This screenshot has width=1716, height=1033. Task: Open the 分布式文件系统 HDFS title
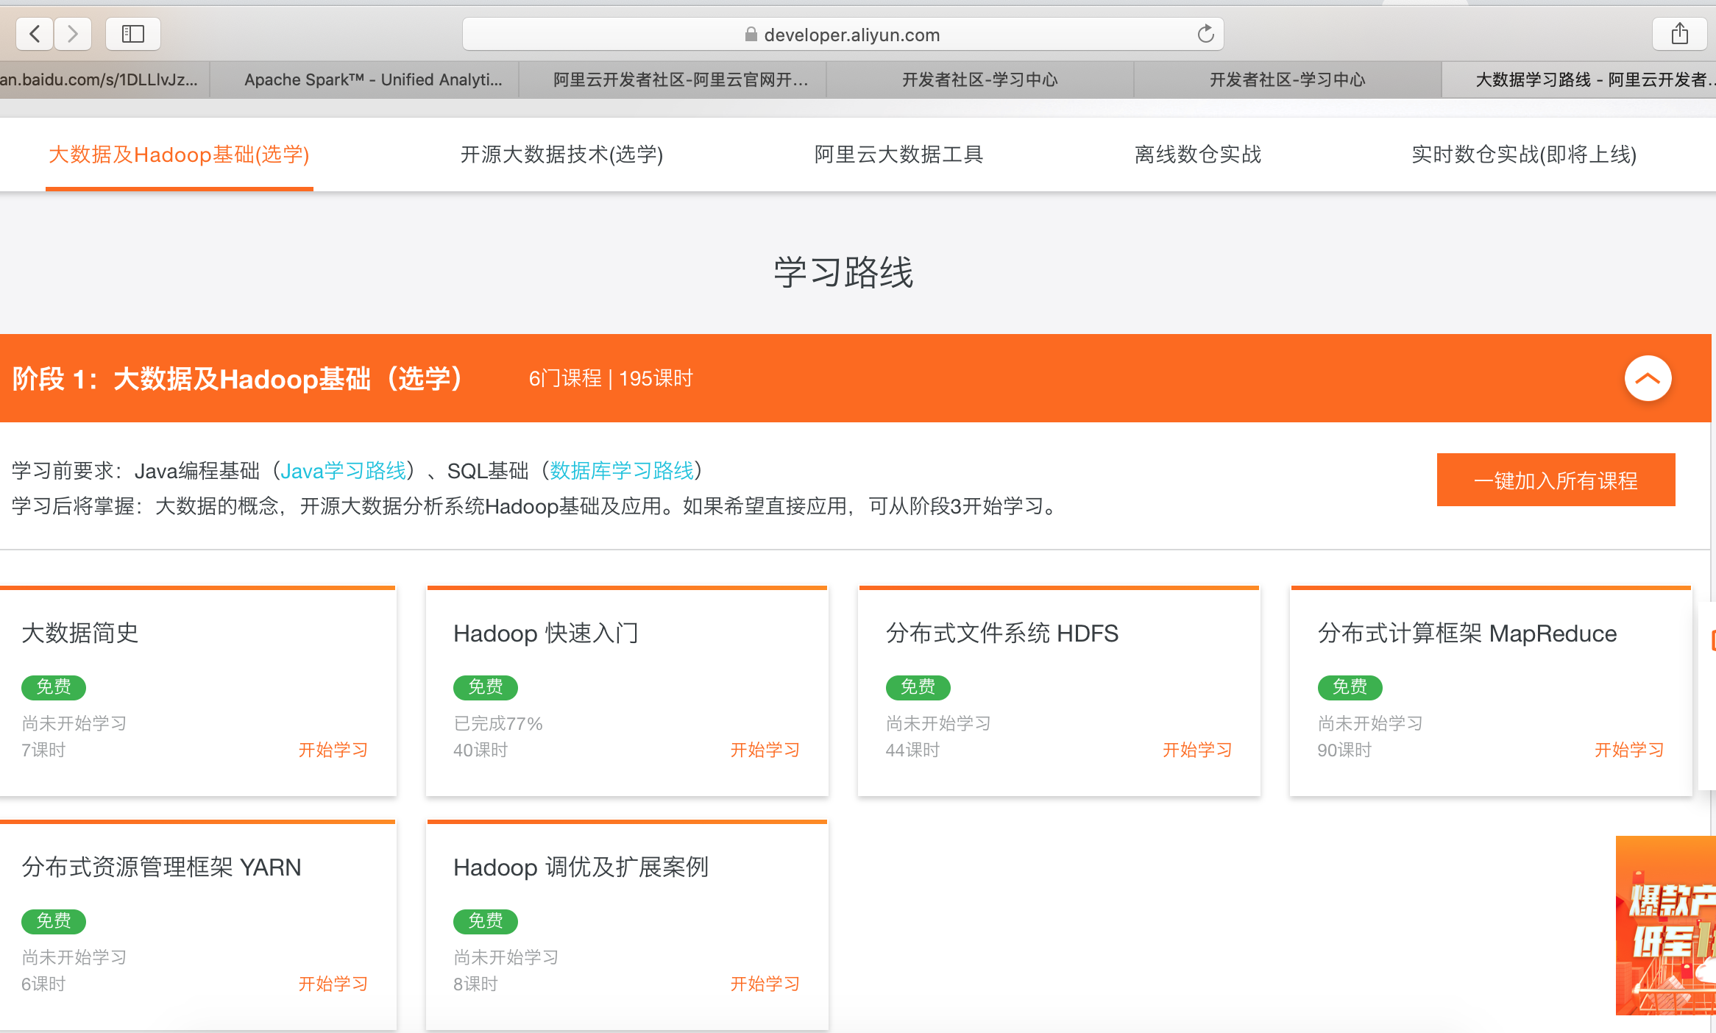point(1002,633)
